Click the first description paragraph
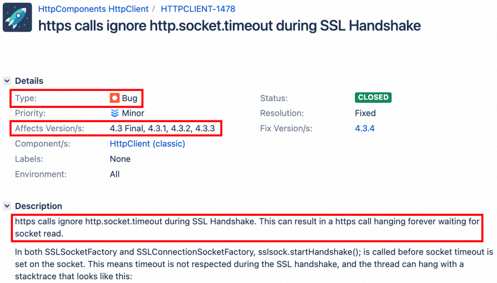497x283 pixels. [x=247, y=227]
